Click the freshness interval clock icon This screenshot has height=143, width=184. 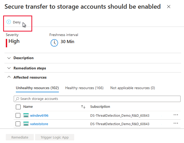click(x=54, y=43)
